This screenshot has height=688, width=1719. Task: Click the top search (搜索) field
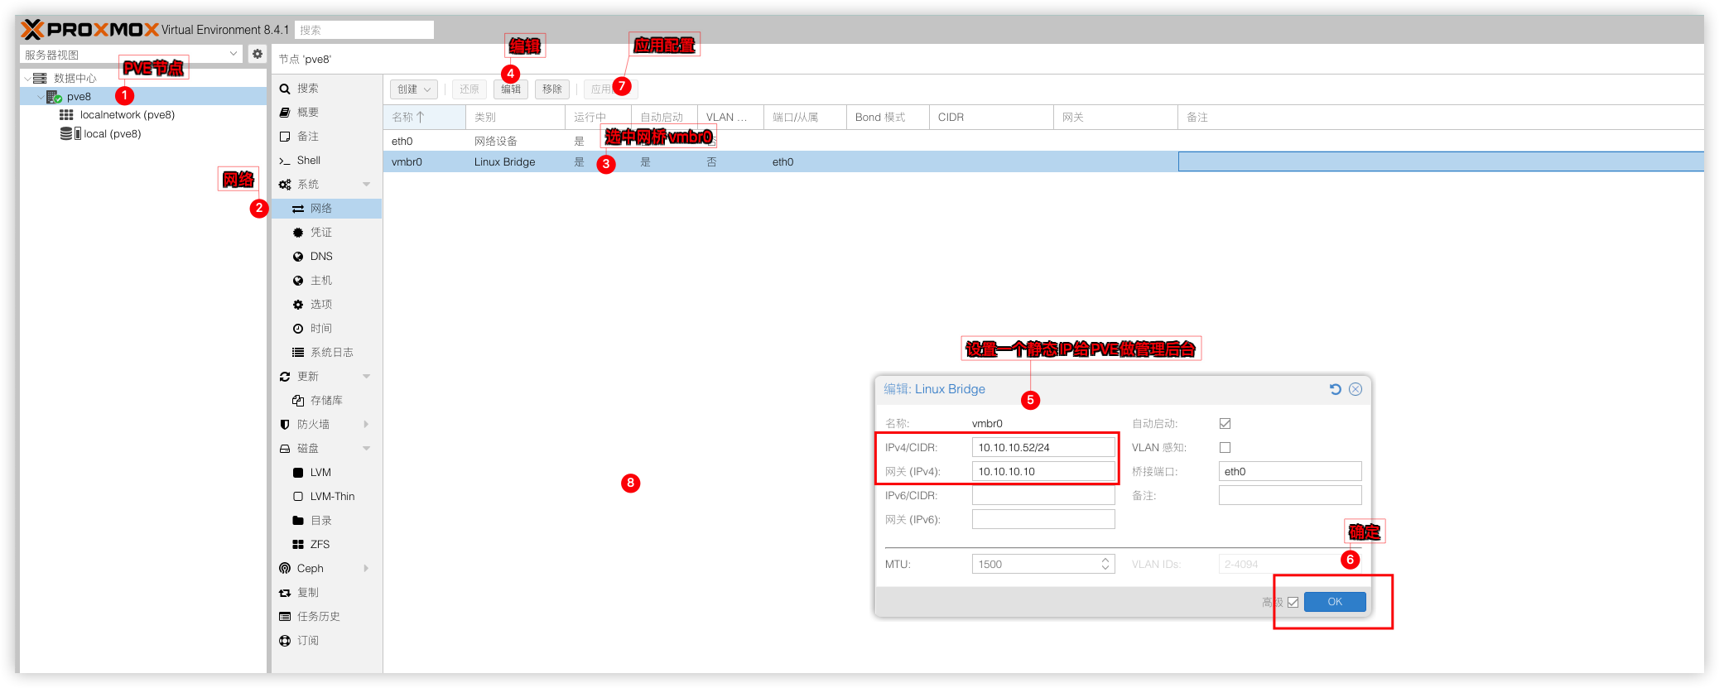coord(364,30)
